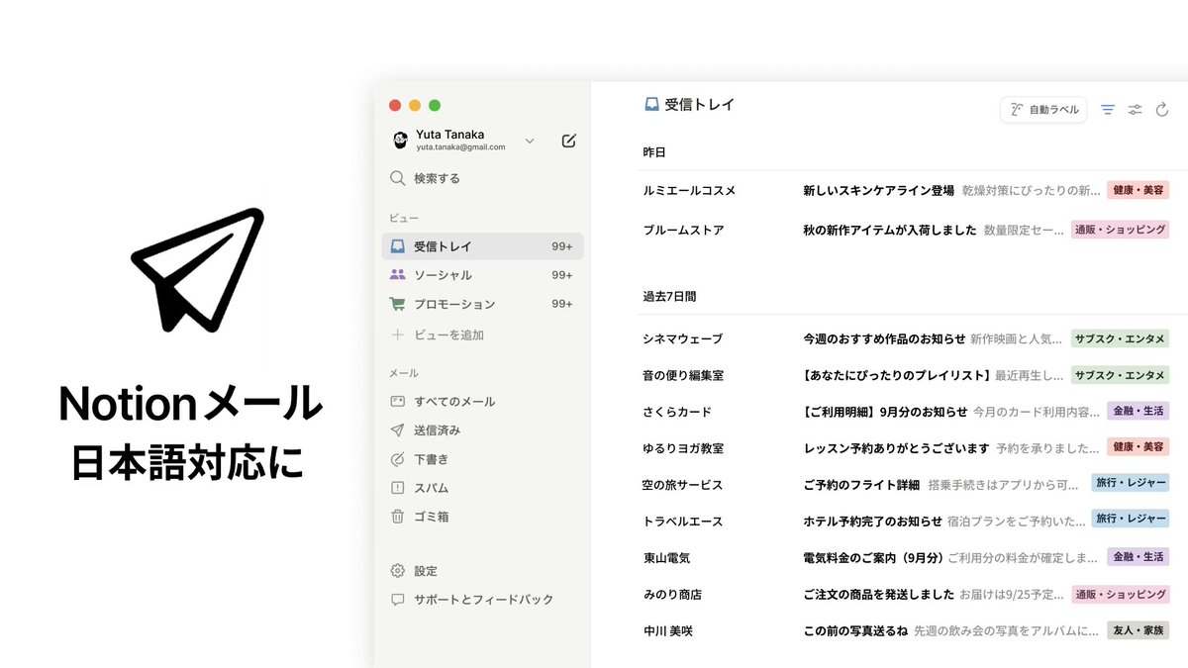Click the すべてのメール envelope icon
This screenshot has height=668, width=1188.
(x=397, y=402)
